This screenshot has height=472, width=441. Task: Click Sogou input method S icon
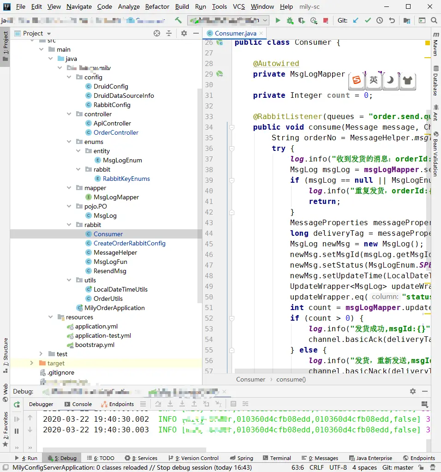(357, 80)
